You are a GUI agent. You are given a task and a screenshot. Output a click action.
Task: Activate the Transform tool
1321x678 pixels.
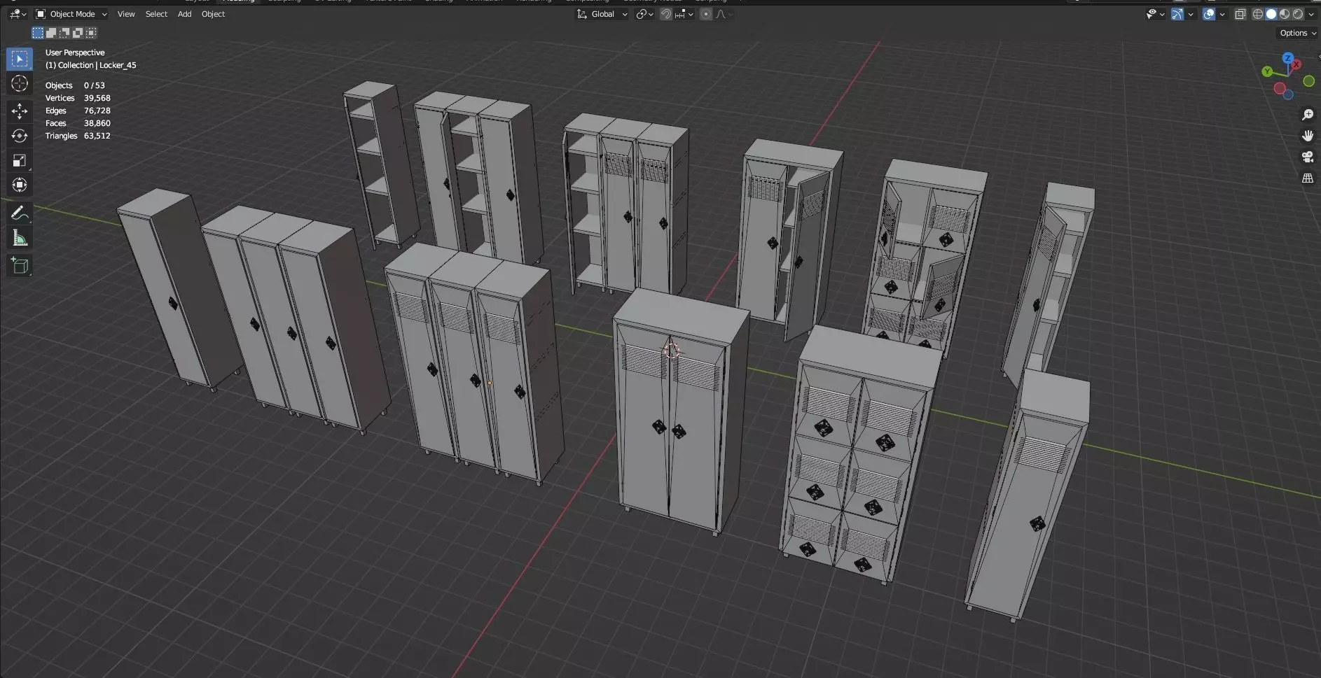tap(20, 185)
